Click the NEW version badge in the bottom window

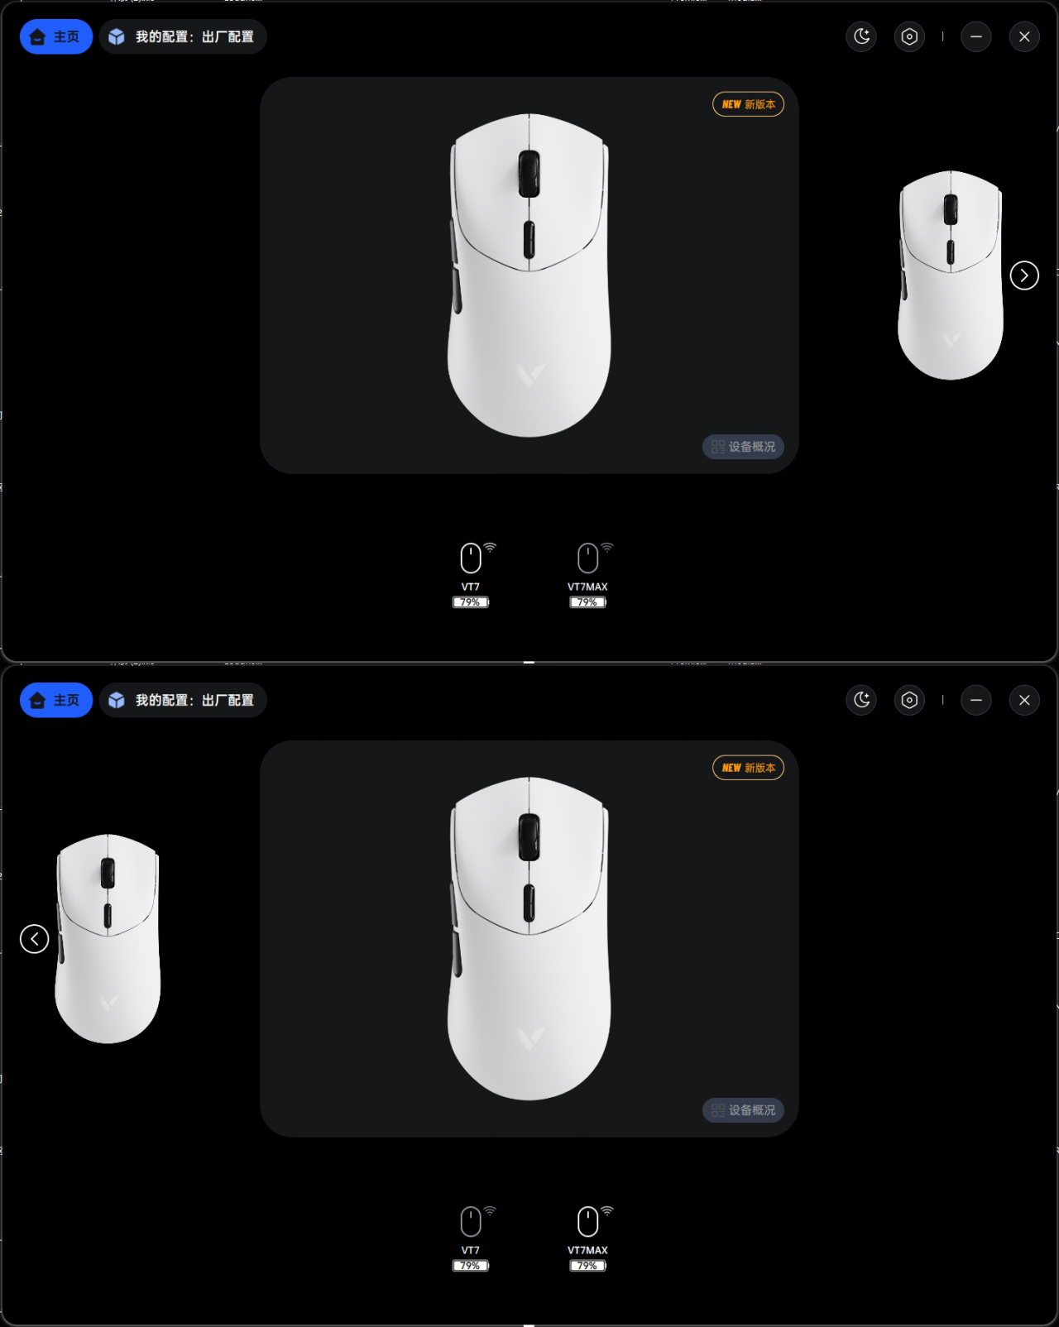click(x=748, y=768)
